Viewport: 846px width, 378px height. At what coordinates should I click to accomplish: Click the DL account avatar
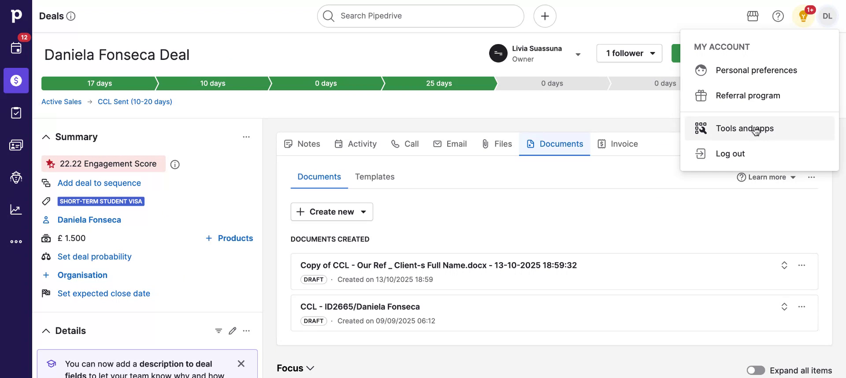tap(827, 16)
